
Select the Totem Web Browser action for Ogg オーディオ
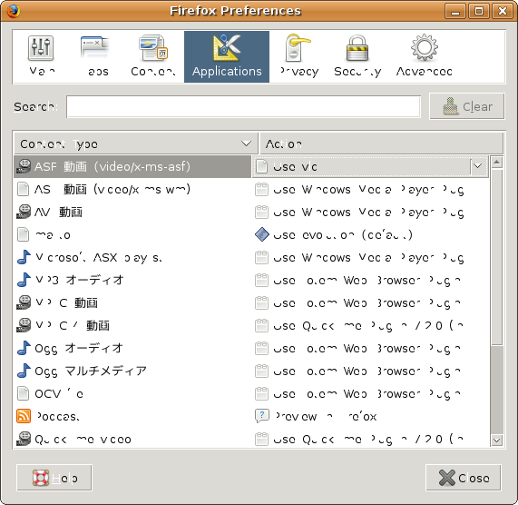367,349
